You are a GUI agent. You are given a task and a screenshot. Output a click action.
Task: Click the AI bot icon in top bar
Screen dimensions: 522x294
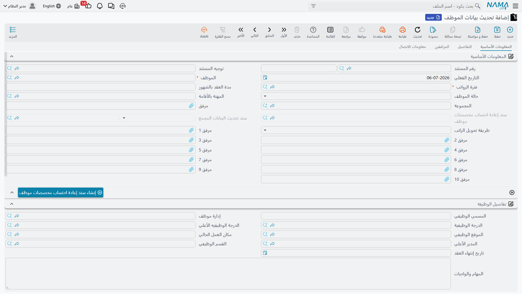(x=123, y=6)
